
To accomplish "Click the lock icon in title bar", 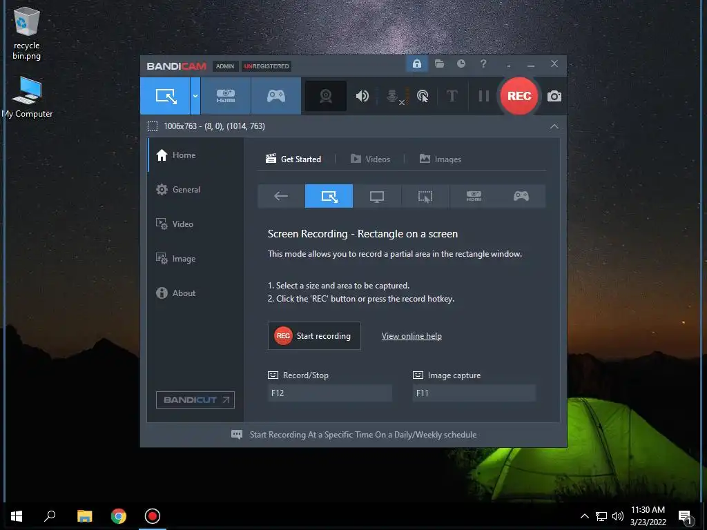I will tap(417, 63).
